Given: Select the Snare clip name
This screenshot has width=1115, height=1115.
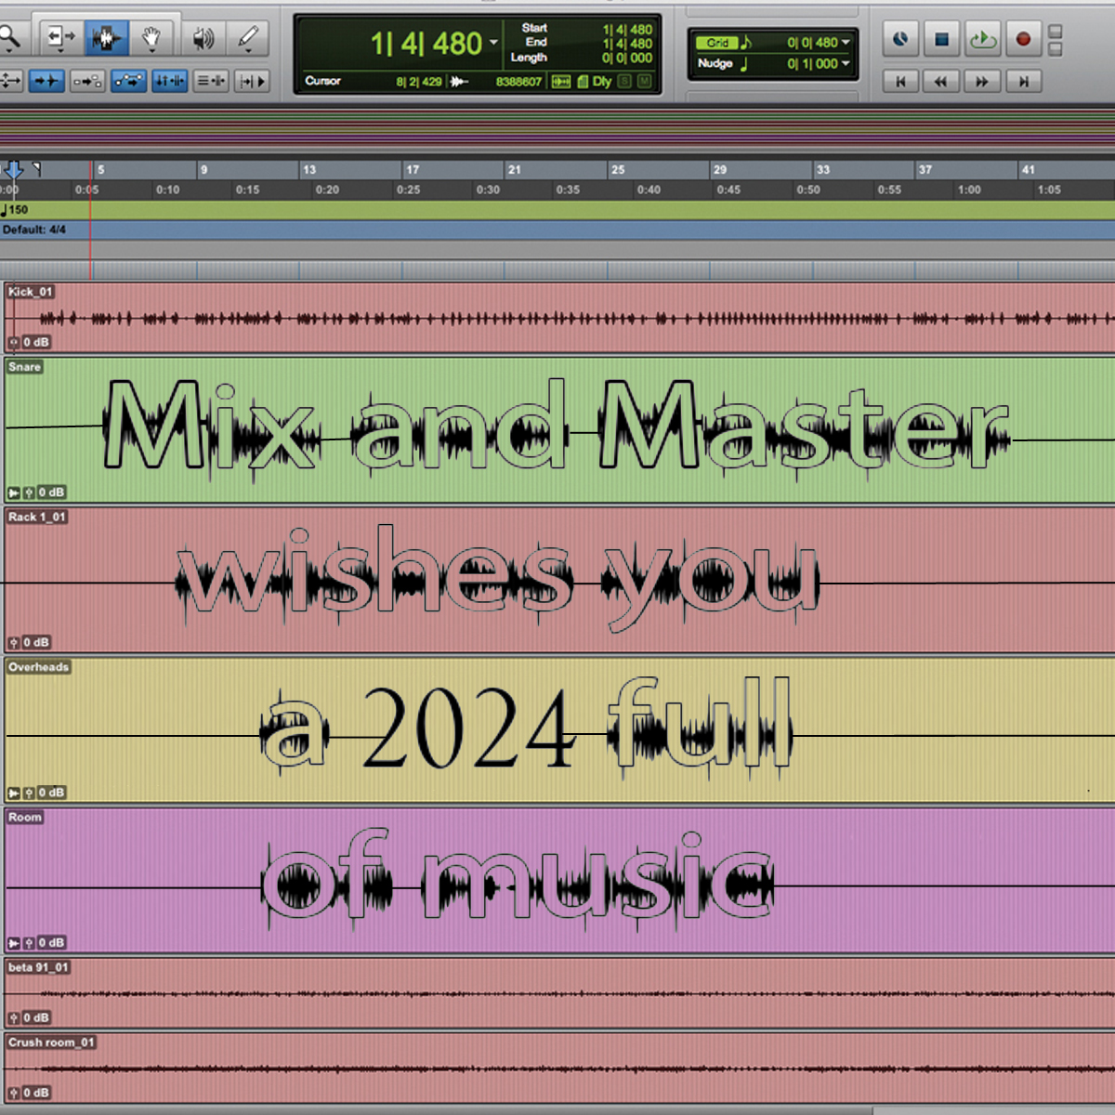Looking at the screenshot, I should [24, 367].
